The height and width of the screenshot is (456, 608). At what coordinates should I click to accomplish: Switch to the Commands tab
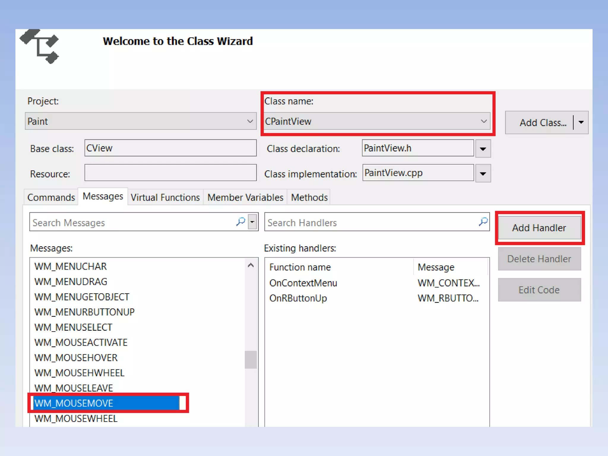pos(51,197)
